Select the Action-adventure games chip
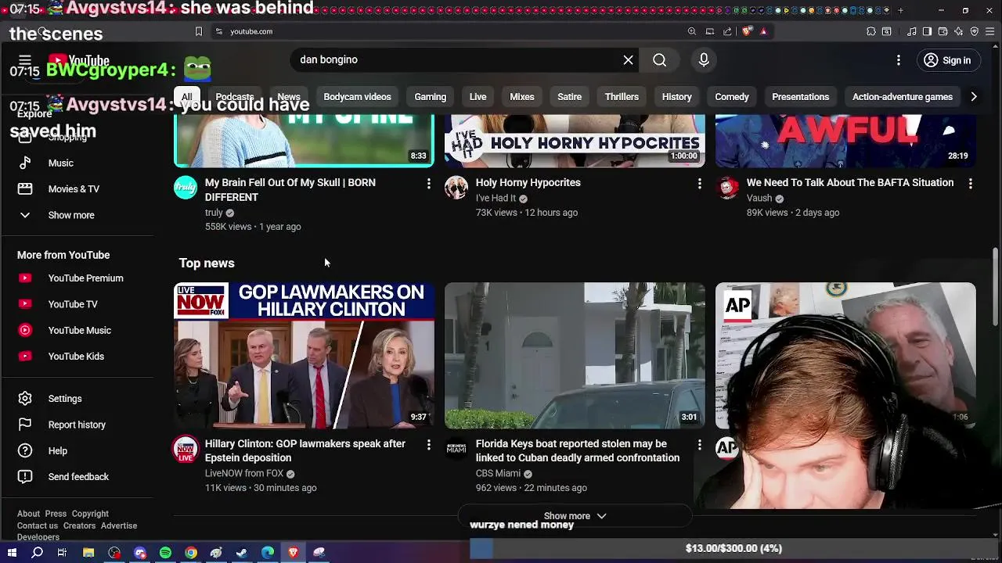 (x=902, y=97)
